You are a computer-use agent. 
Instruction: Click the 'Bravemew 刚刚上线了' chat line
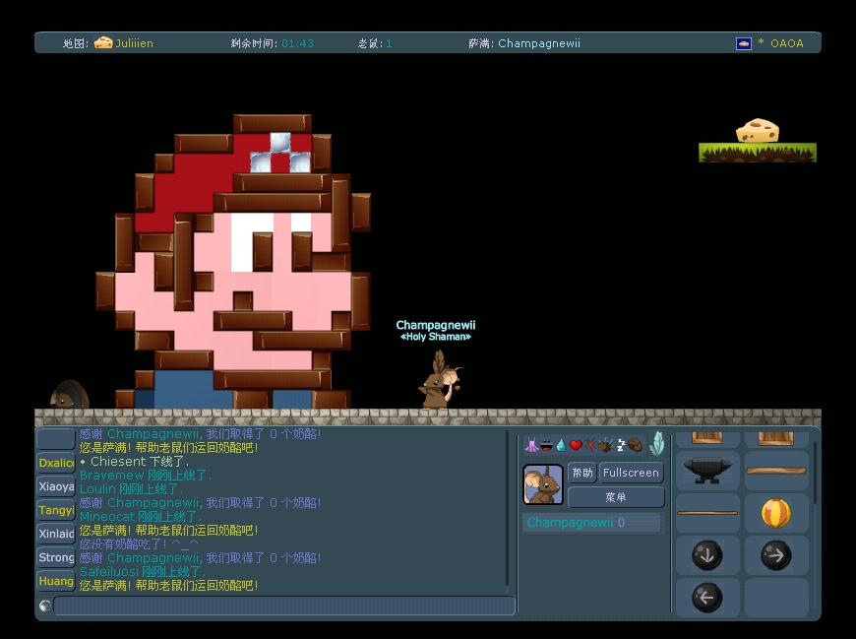pos(146,476)
